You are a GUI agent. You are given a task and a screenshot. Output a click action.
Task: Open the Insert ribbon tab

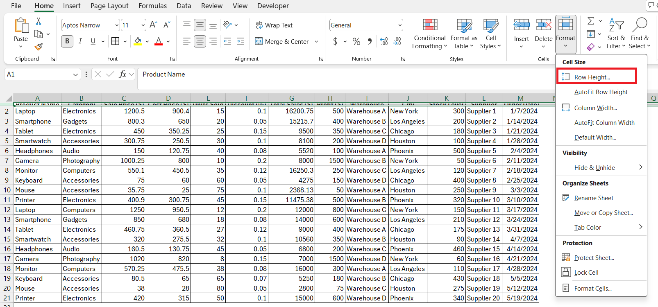coord(72,6)
